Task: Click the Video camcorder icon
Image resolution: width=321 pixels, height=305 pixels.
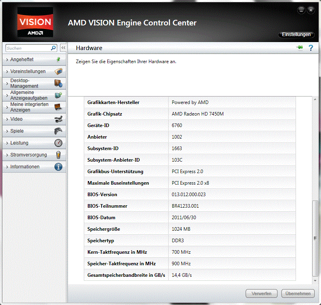Action: 58,119
